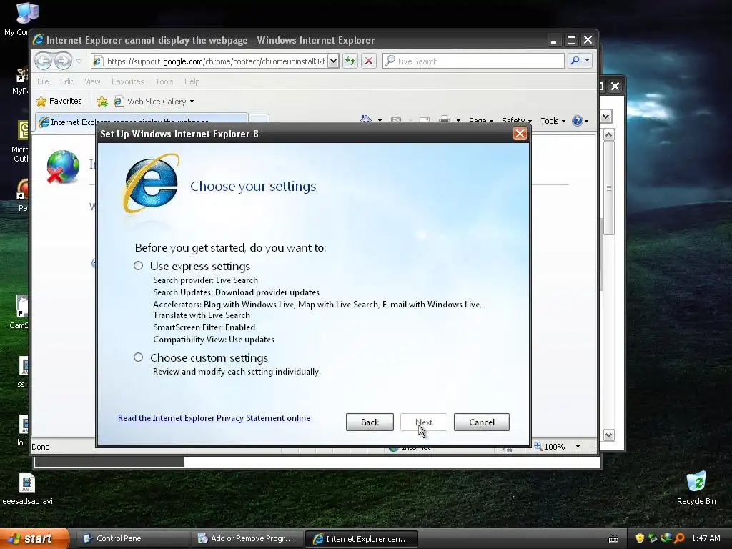
Task: Open the Edit menu
Action: [x=66, y=81]
